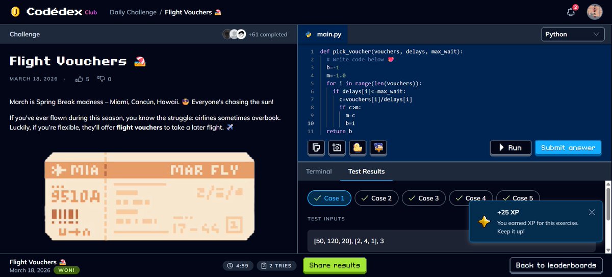Click the 'm=-1.0' code line
This screenshot has height=277, width=612.
click(x=336, y=75)
